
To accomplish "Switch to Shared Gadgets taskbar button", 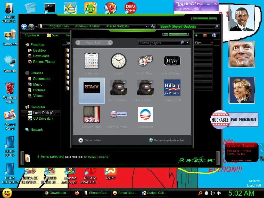I will [x=96, y=193].
